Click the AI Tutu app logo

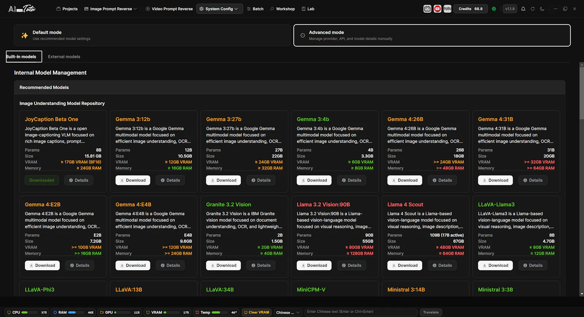point(22,9)
